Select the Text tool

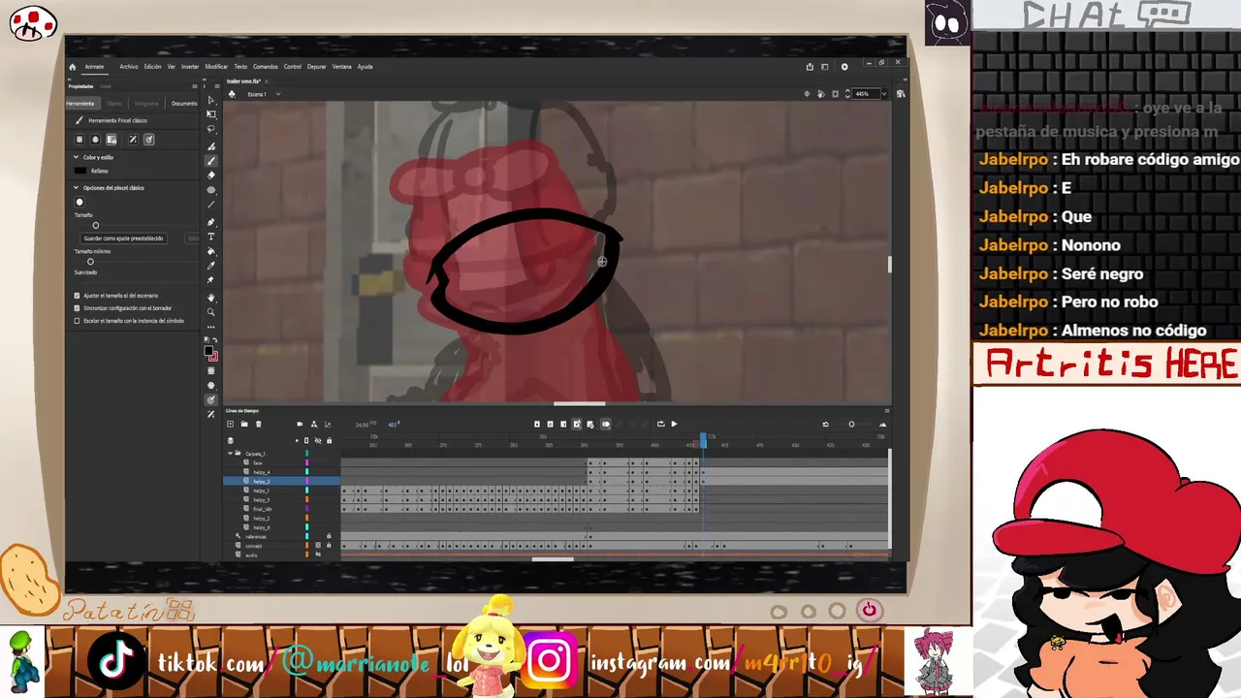coord(211,237)
